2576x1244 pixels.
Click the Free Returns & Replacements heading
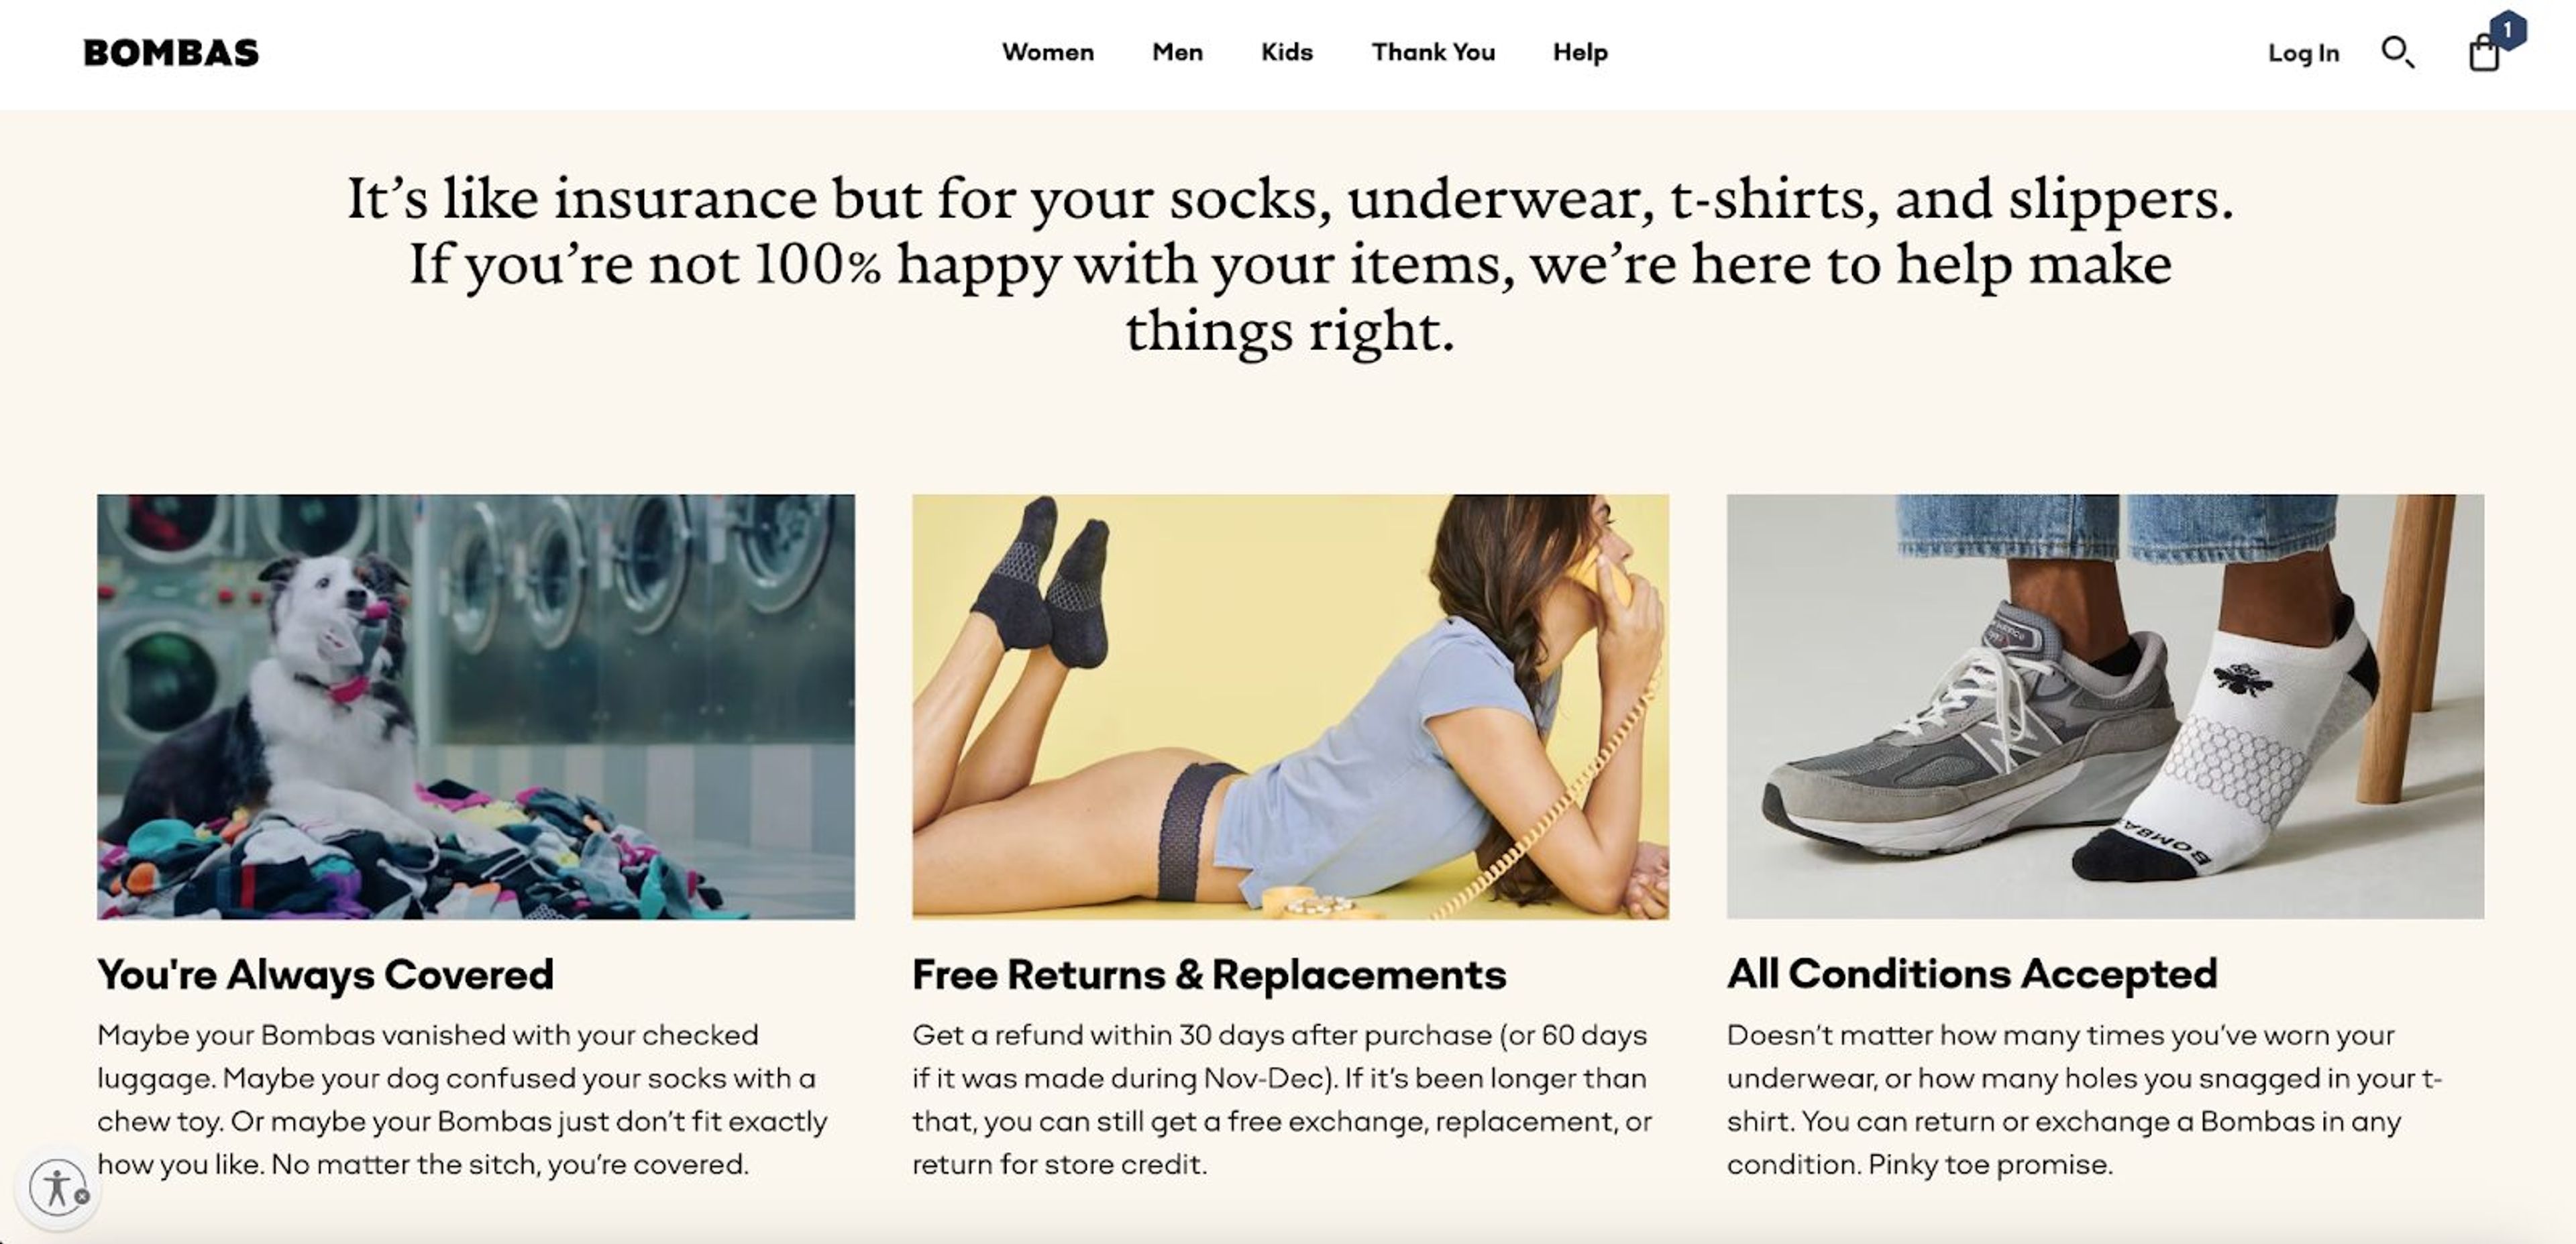(x=1209, y=975)
